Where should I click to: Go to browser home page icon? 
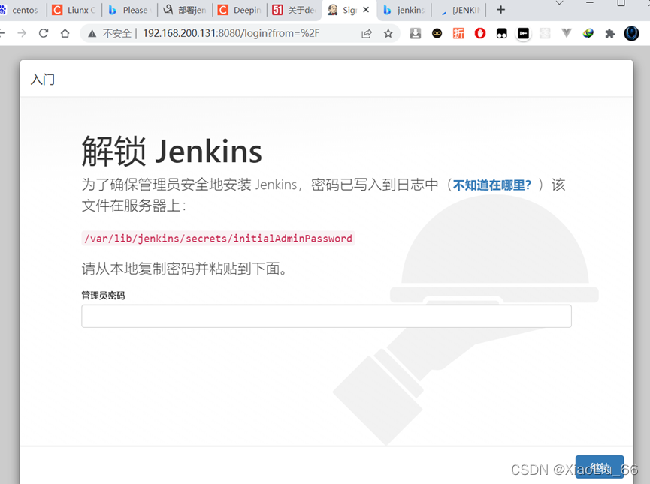pos(65,33)
